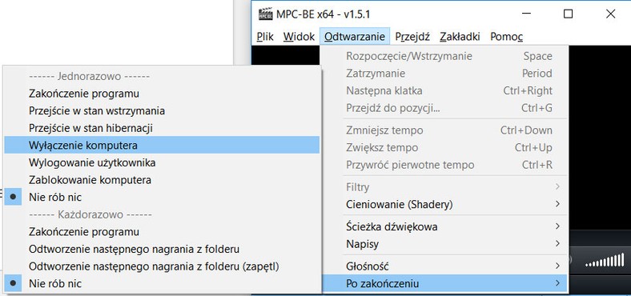Select the one-time 'Nie rób nic' radio option
This screenshot has width=631, height=296.
(x=162, y=197)
